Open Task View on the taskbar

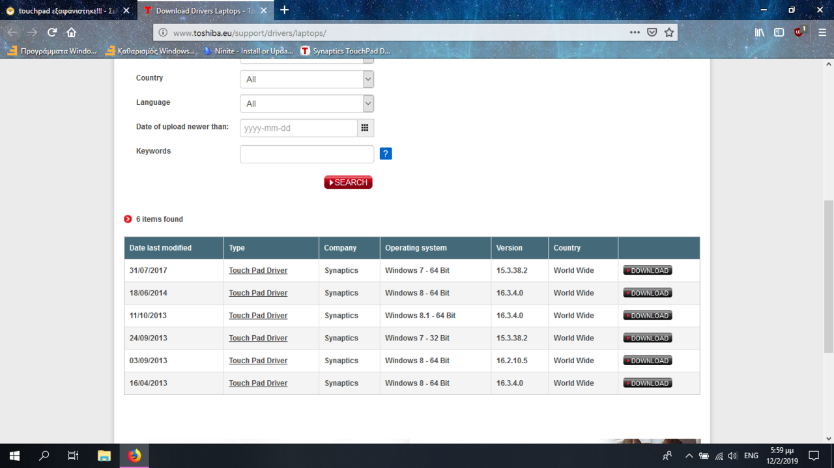tap(73, 456)
